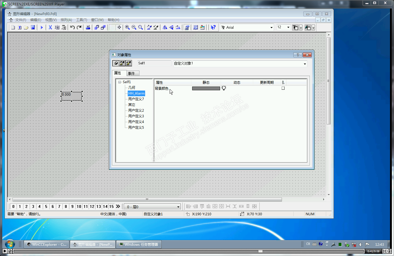
Task: Click the Paste clipboard icon
Action: point(64,27)
